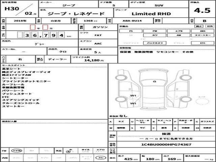The height and width of the screenshot is (162, 216).
Task: Select the バックカメラ equipment box
Action: 155,43
